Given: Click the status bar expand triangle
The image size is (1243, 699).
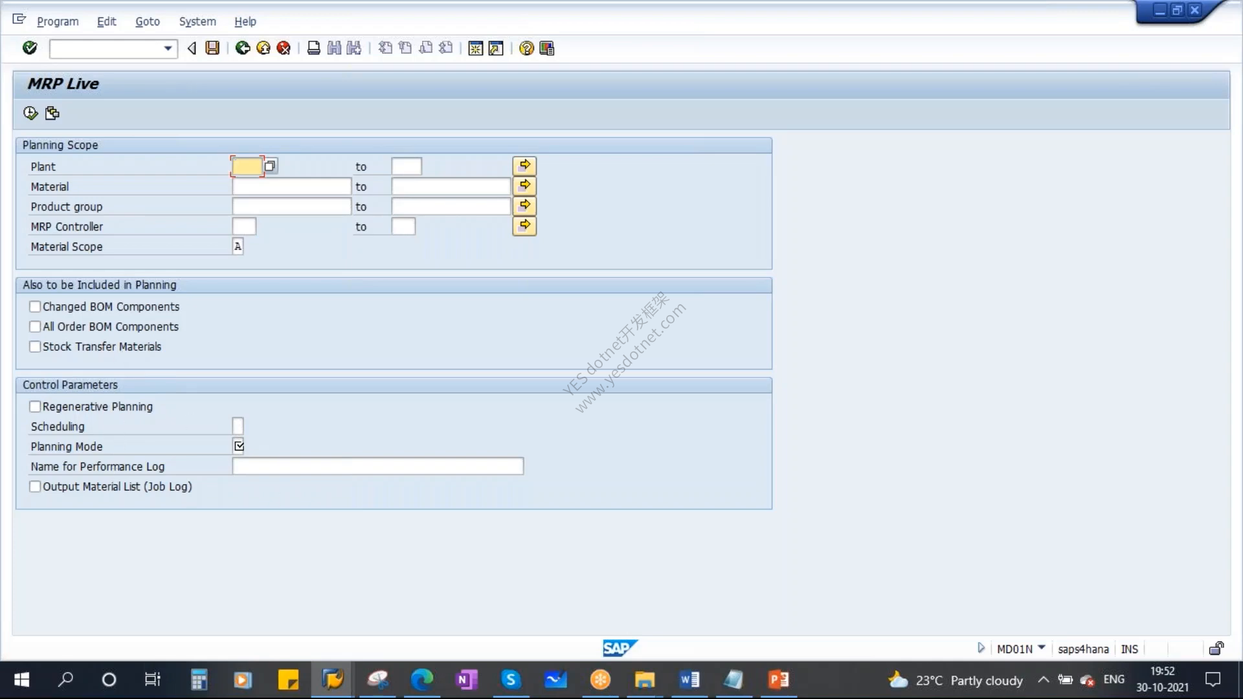Looking at the screenshot, I should tap(981, 648).
